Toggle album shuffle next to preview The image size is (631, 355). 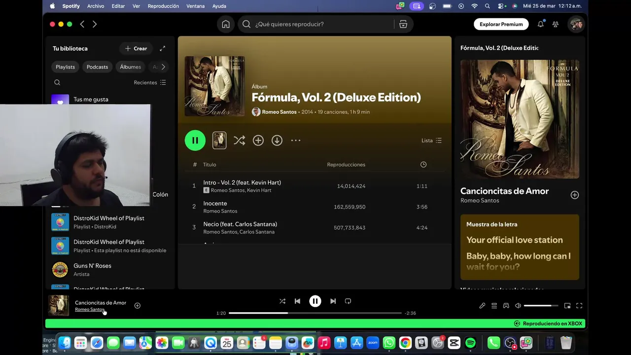(239, 141)
